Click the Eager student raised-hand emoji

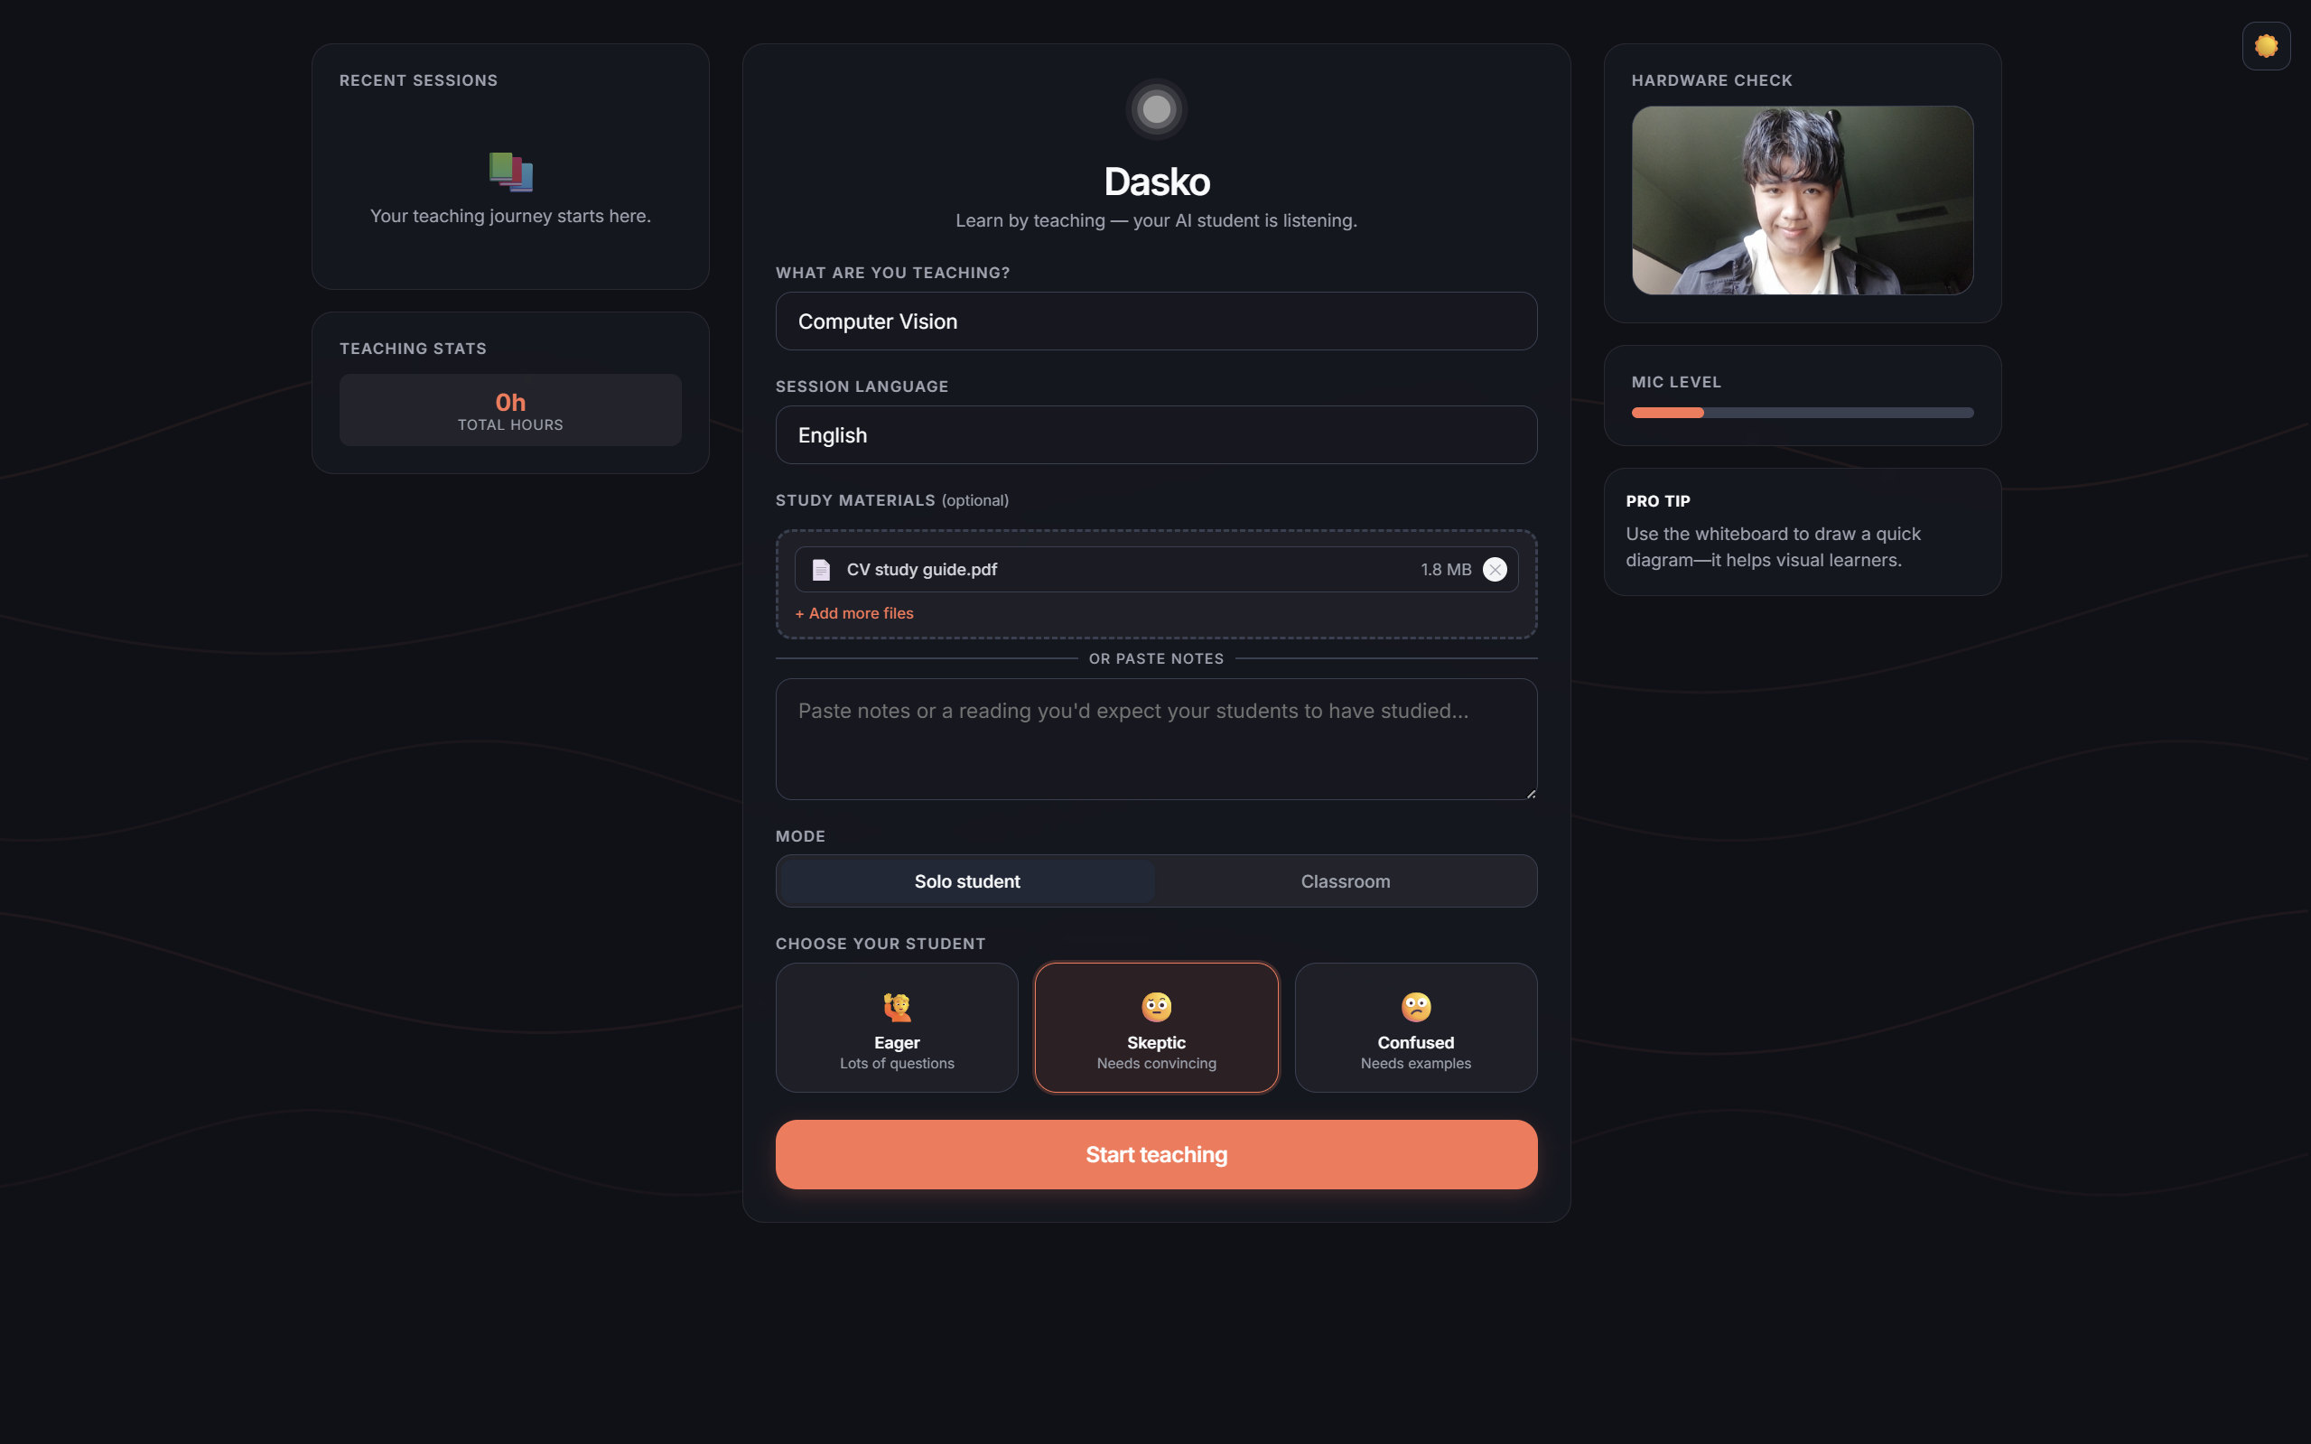(897, 1007)
